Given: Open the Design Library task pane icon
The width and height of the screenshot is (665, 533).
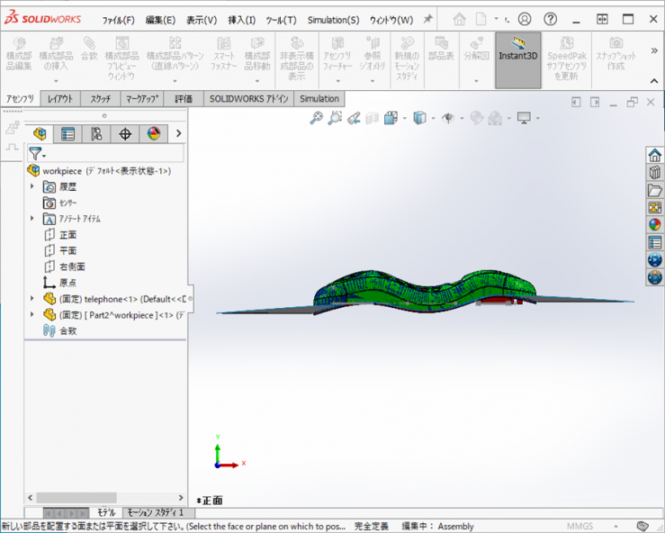Looking at the screenshot, I should [x=654, y=172].
